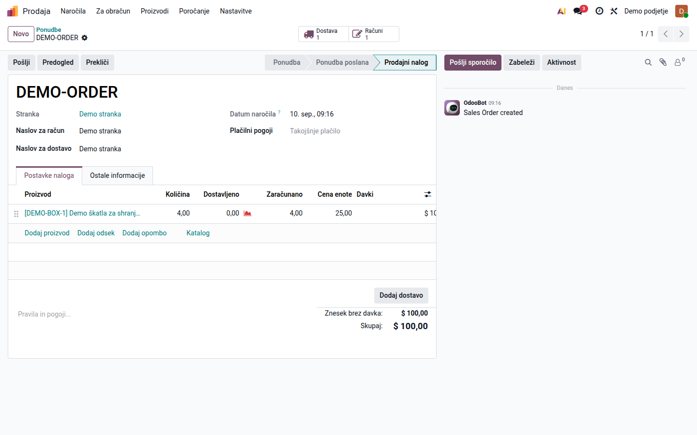
Task: Schedule an activity with Aktivnost button
Action: tap(561, 62)
